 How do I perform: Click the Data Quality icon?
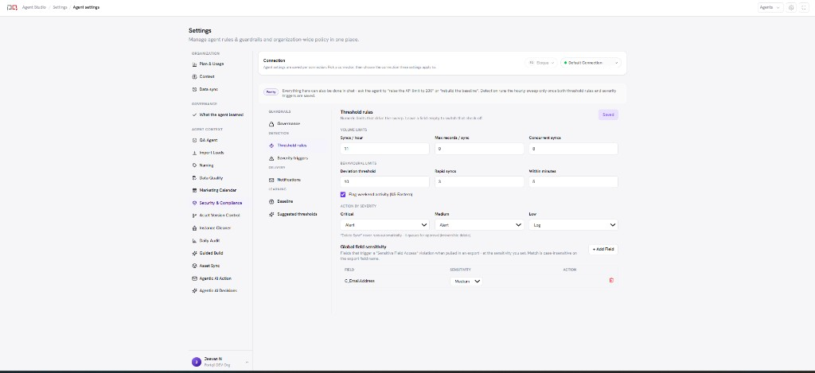[194, 177]
